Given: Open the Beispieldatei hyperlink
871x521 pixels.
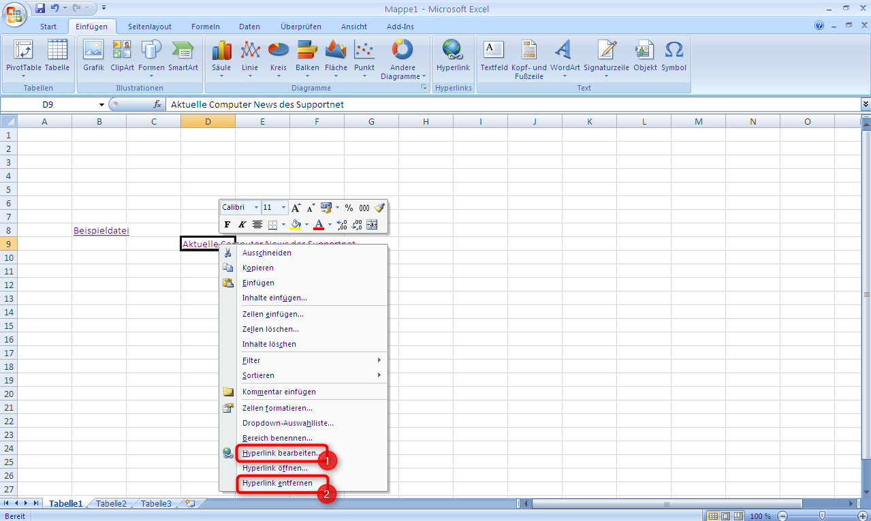Looking at the screenshot, I should [101, 231].
